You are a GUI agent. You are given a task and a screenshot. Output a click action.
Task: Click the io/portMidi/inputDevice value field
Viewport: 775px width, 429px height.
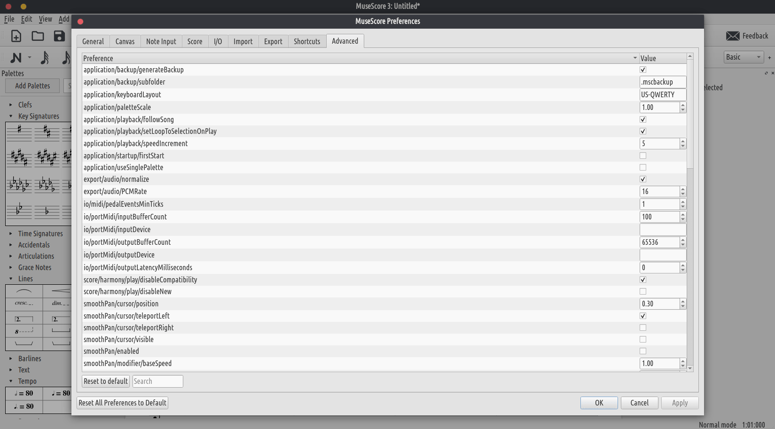pyautogui.click(x=663, y=229)
